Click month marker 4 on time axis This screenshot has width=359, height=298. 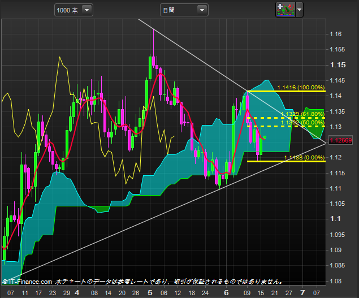[77, 292]
